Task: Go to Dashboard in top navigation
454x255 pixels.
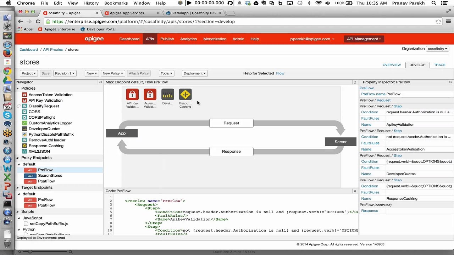Action: click(129, 39)
